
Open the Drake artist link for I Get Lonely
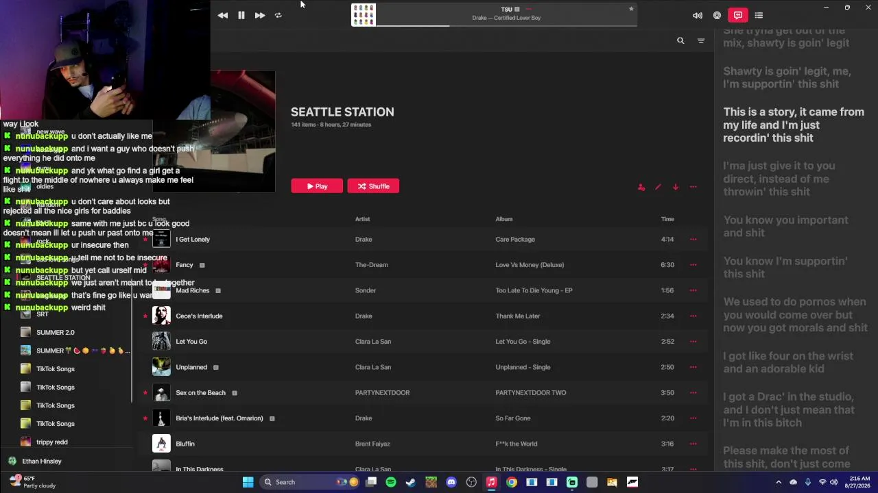coord(364,240)
